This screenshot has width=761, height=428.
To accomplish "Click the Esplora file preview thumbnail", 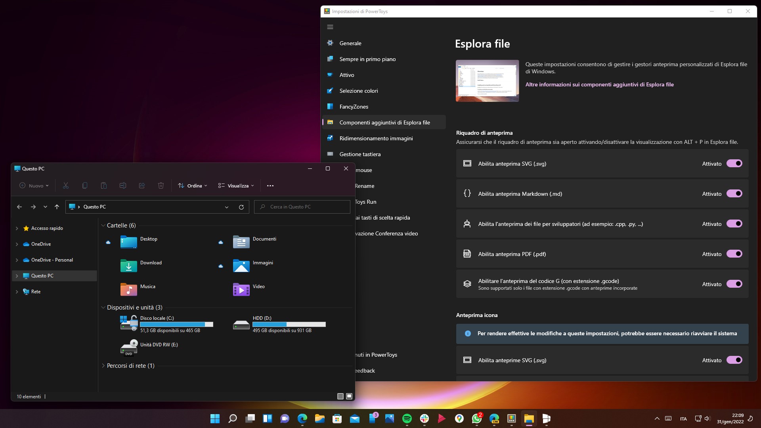I will click(487, 81).
